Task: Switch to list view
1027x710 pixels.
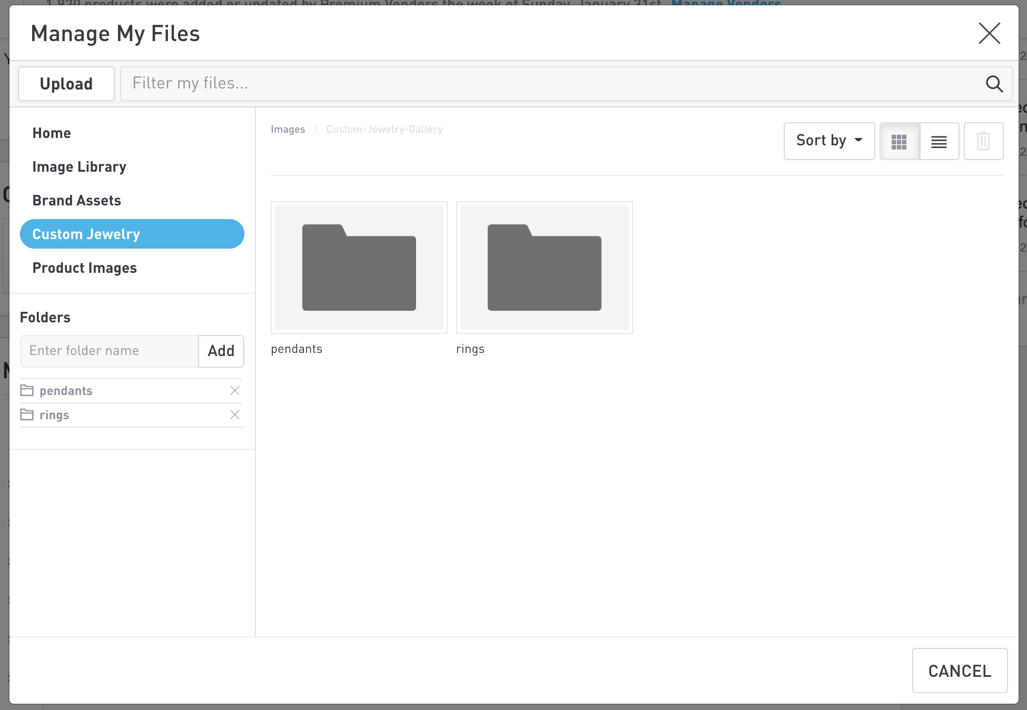Action: (x=939, y=142)
